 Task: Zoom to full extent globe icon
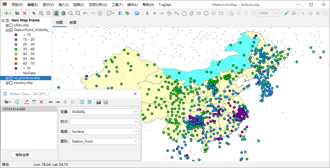(x=63, y=13)
